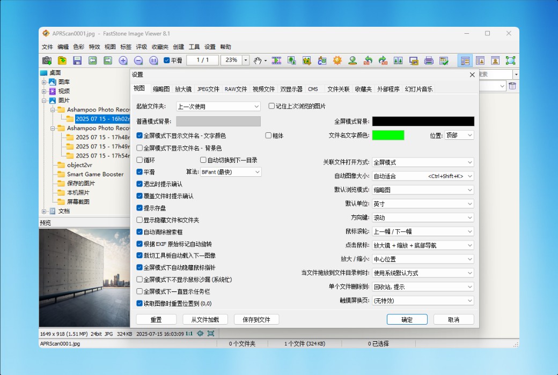This screenshot has width=558, height=375.
Task: Expand the 文档 tree node
Action: 44,211
